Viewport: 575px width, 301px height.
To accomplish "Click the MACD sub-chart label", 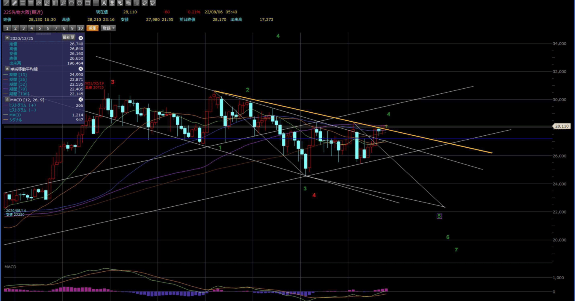I will coord(10,267).
